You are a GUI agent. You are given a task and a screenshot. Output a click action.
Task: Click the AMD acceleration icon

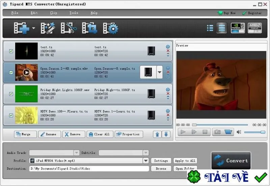tap(255, 28)
